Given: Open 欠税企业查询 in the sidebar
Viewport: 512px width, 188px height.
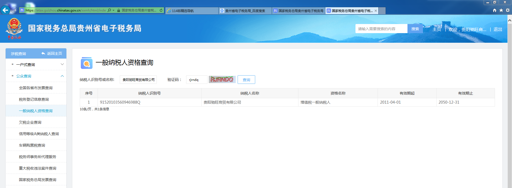Looking at the screenshot, I should [x=30, y=122].
